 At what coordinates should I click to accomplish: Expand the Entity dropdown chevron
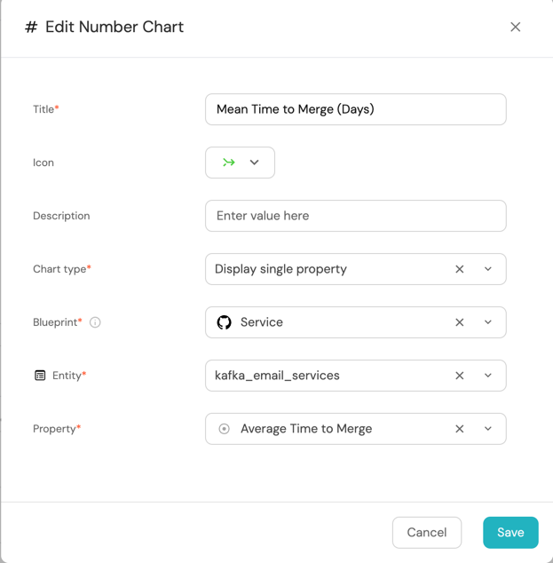(488, 376)
